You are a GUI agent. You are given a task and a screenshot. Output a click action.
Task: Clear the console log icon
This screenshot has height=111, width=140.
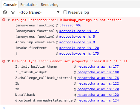[5, 12]
